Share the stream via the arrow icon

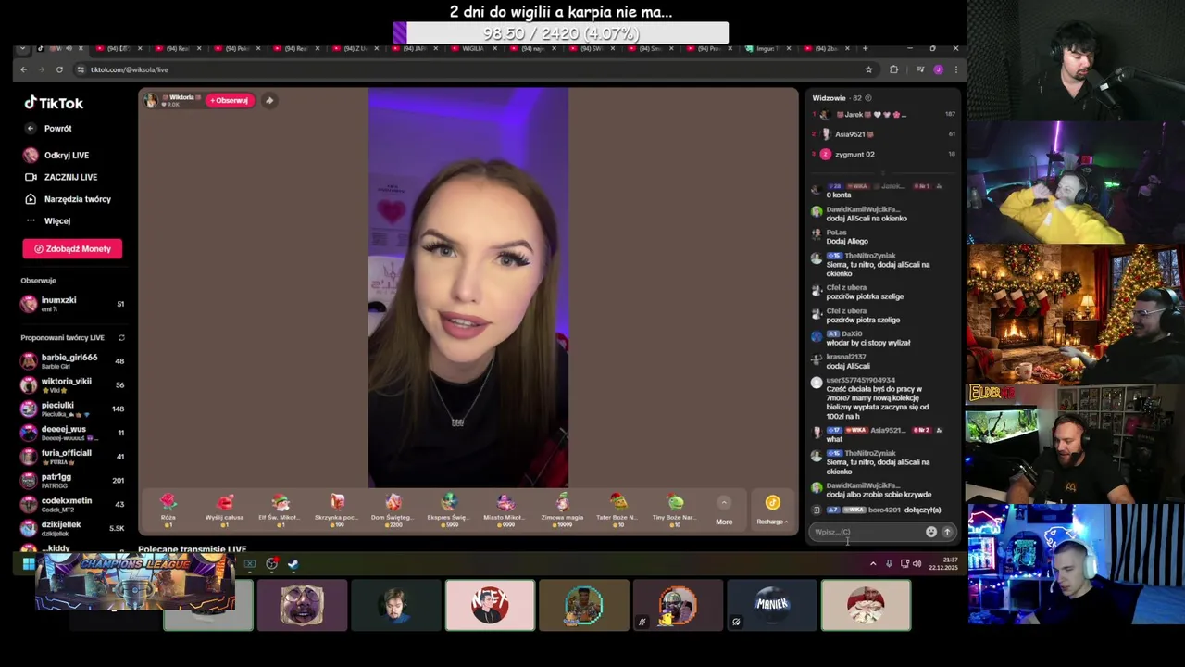(269, 100)
